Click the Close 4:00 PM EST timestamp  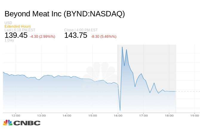coord(81,30)
